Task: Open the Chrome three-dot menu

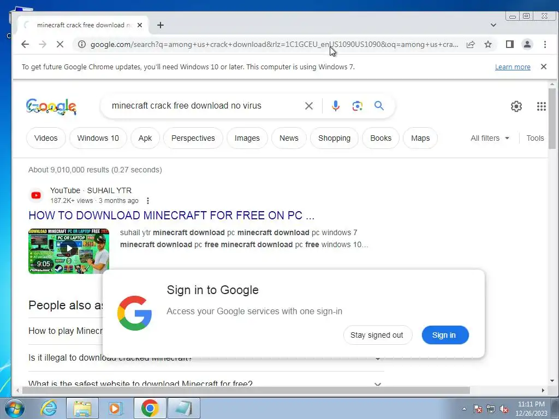Action: [545, 45]
